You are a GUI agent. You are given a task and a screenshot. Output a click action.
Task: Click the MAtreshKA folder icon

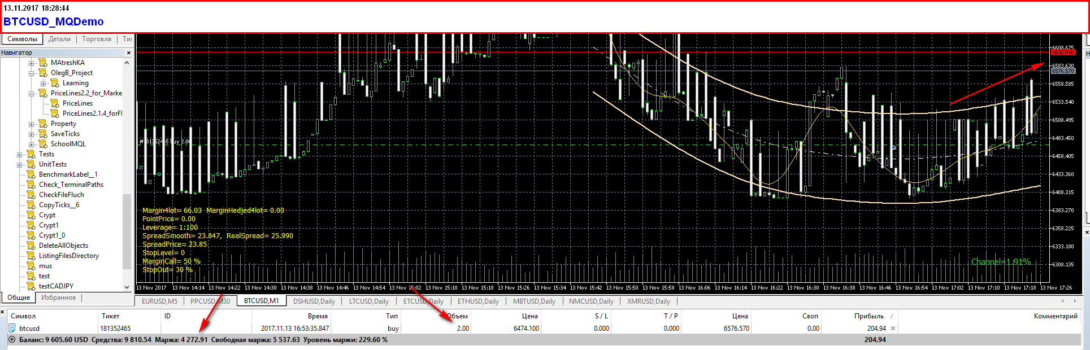tap(43, 63)
